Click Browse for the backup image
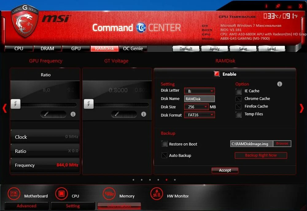This screenshot has width=307, height=211. point(282,144)
